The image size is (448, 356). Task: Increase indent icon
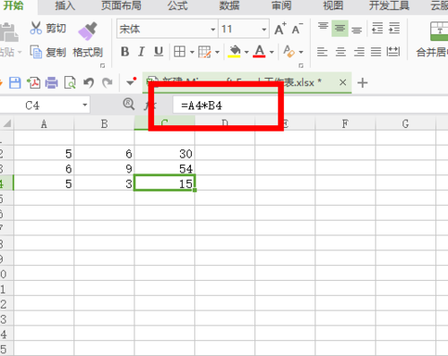coord(394,29)
